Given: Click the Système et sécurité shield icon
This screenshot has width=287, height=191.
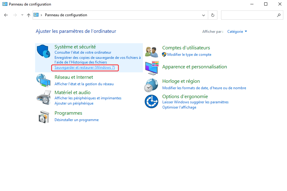Looking at the screenshot, I should (x=43, y=51).
